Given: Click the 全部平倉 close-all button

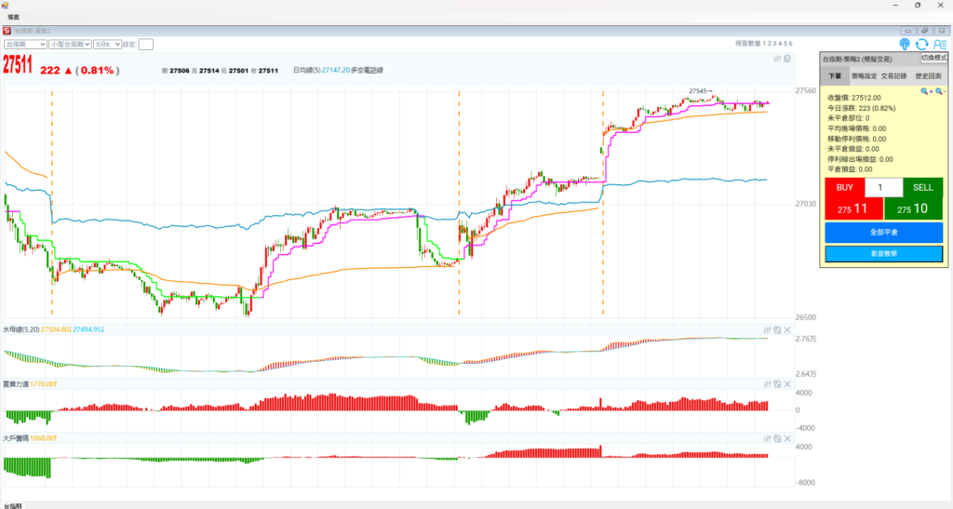Looking at the screenshot, I should pos(883,232).
